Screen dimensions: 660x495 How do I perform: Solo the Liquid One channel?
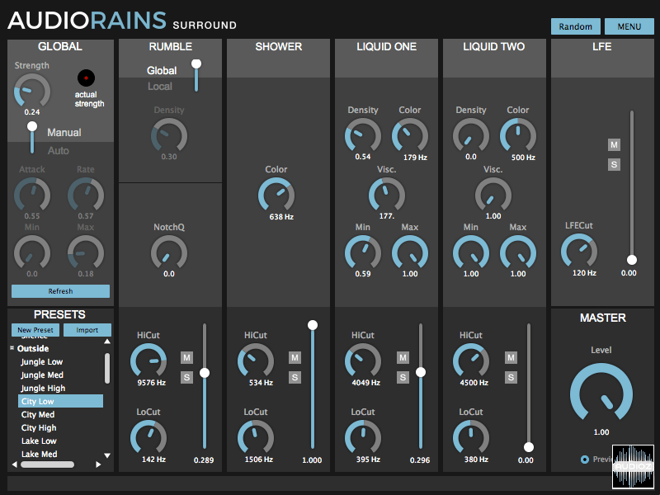403,377
